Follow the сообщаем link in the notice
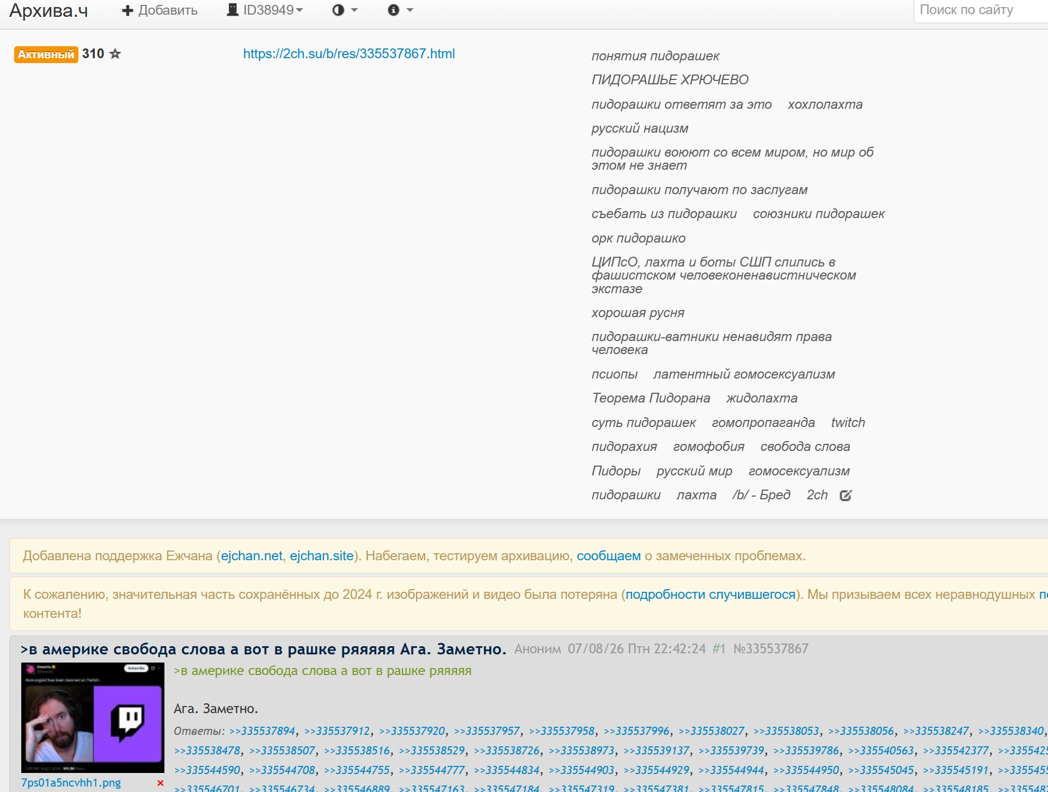 pyautogui.click(x=609, y=556)
